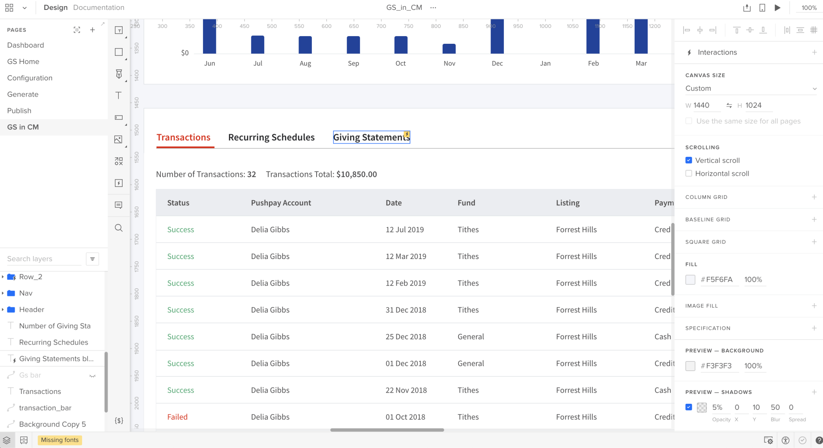Open the Configuration page
This screenshot has height=448, width=823.
coord(30,78)
